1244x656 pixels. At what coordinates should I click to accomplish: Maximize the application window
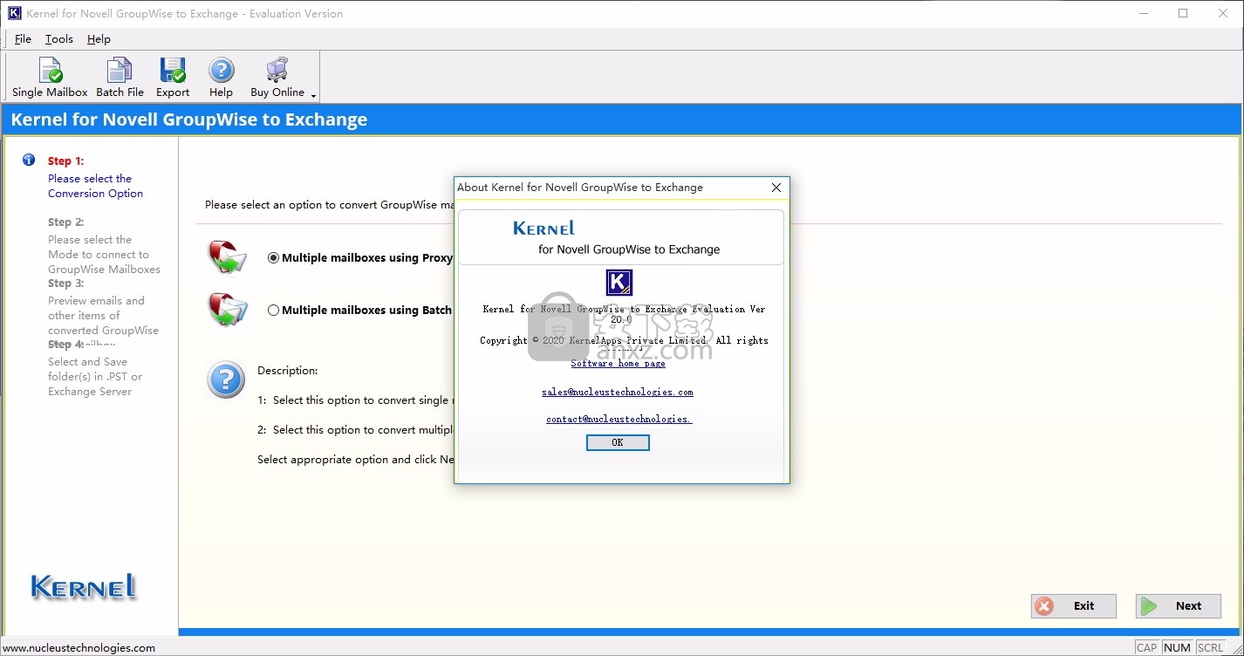coord(1183,13)
